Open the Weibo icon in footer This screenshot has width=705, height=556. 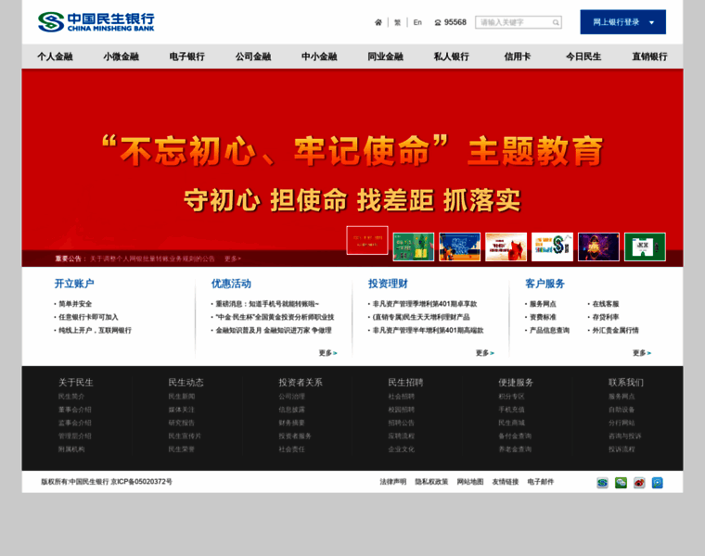tap(639, 483)
